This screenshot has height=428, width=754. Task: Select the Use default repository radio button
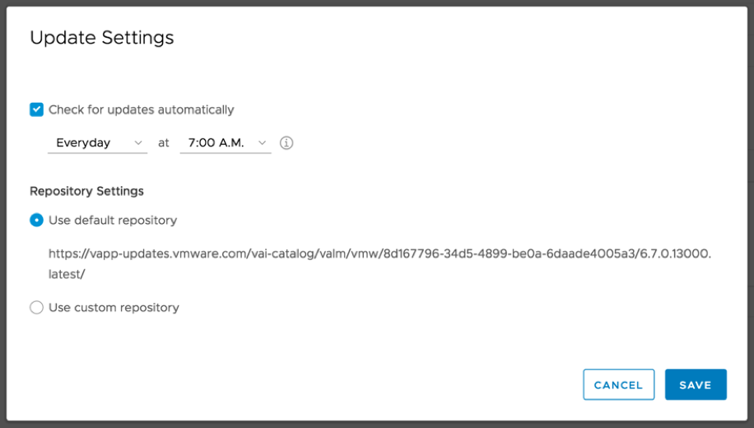coord(36,221)
